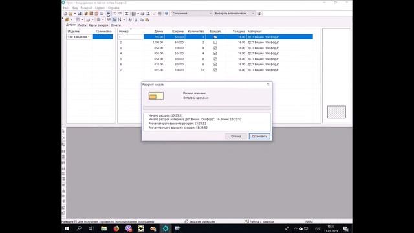Click the Номер cell of row 1
This screenshot has height=233, width=414.
(x=131, y=37)
